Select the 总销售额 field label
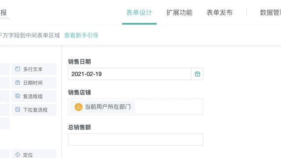Viewport: 281px width, 158px height. coord(79,127)
